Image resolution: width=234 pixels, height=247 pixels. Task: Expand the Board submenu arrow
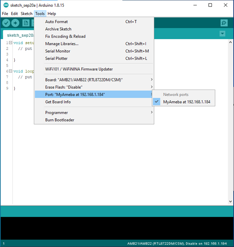click(152, 79)
